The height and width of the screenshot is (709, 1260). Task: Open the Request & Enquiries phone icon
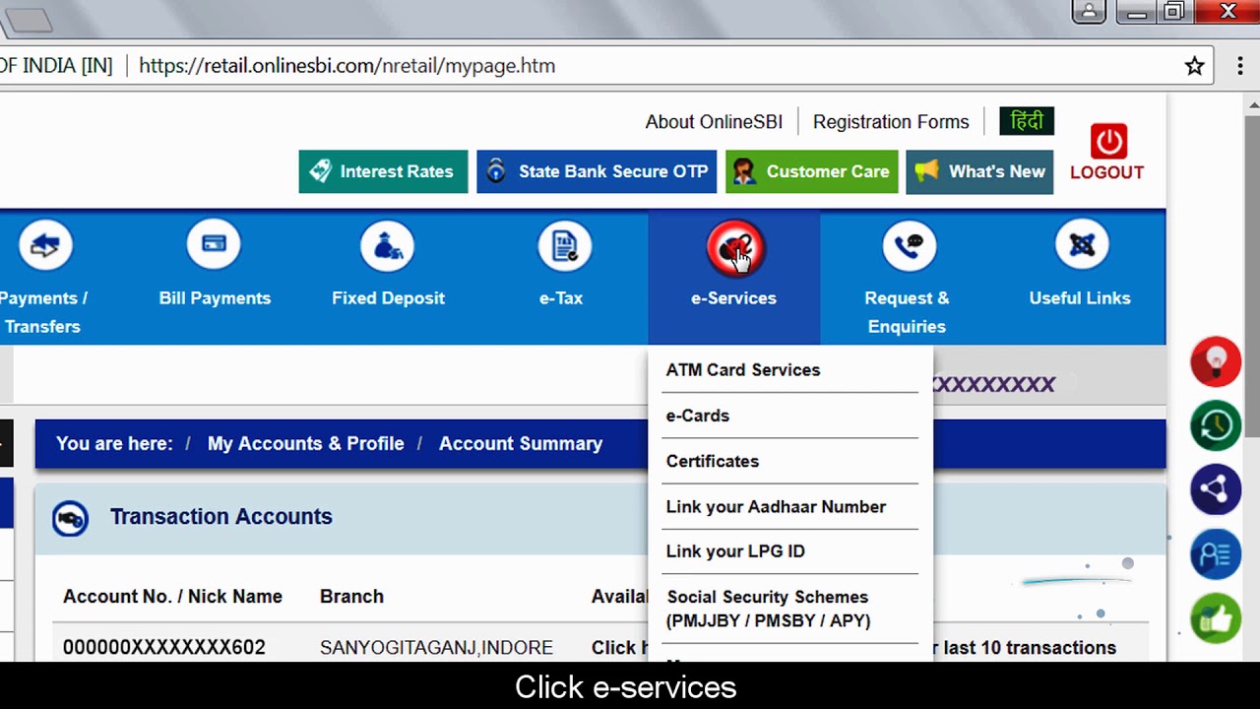click(x=909, y=246)
